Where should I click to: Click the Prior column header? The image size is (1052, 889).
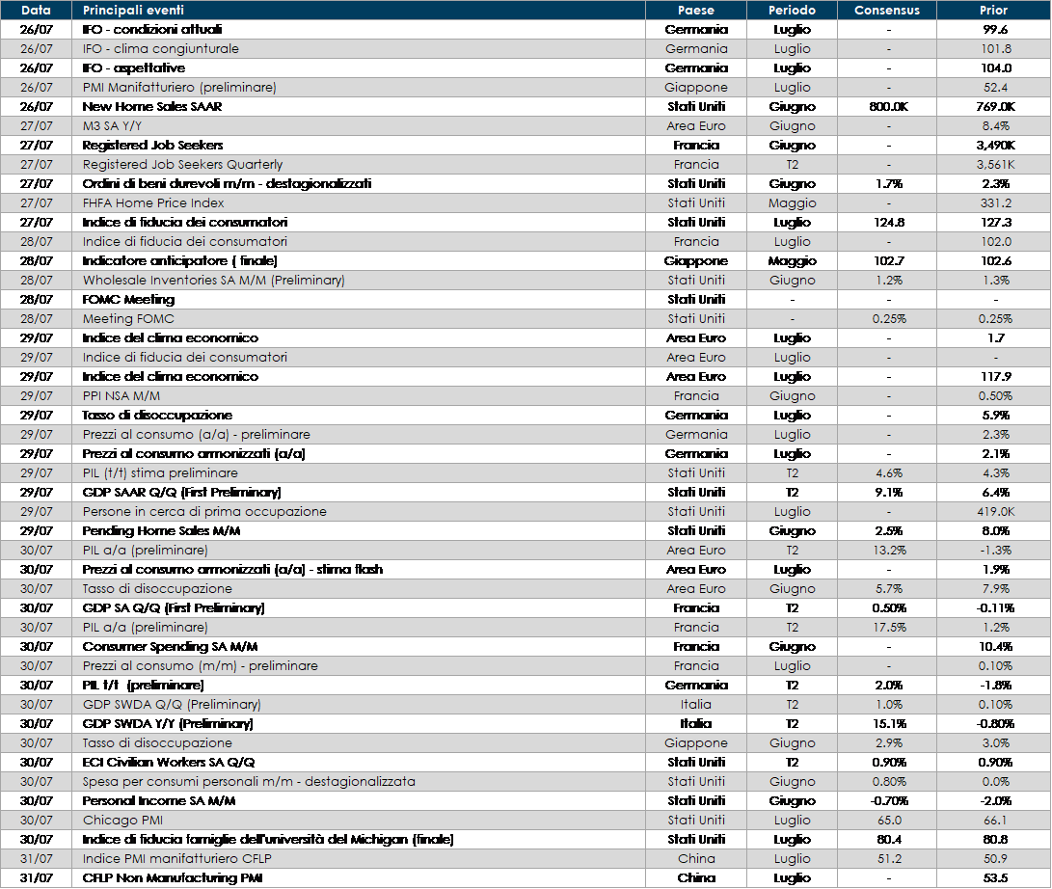(x=993, y=11)
